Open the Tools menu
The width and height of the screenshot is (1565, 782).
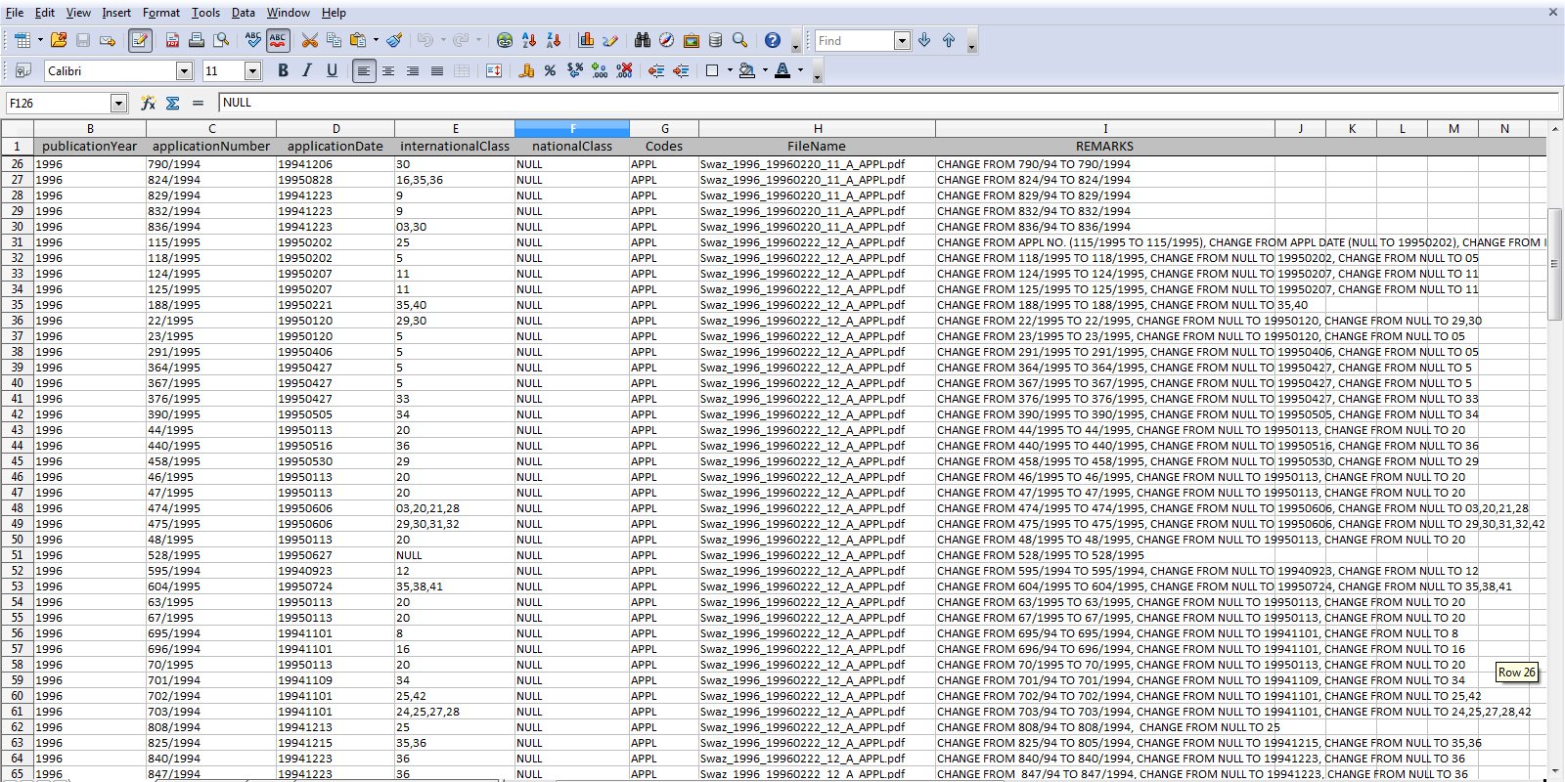click(x=205, y=13)
